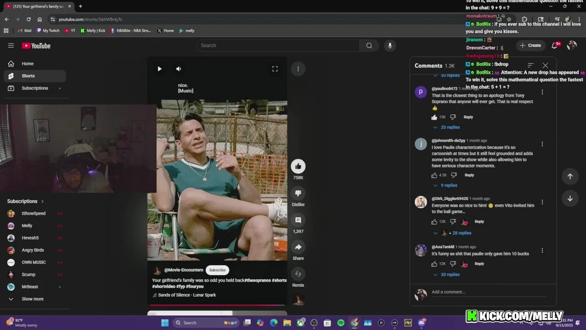
Task: Dislike the Short
Action: click(298, 193)
